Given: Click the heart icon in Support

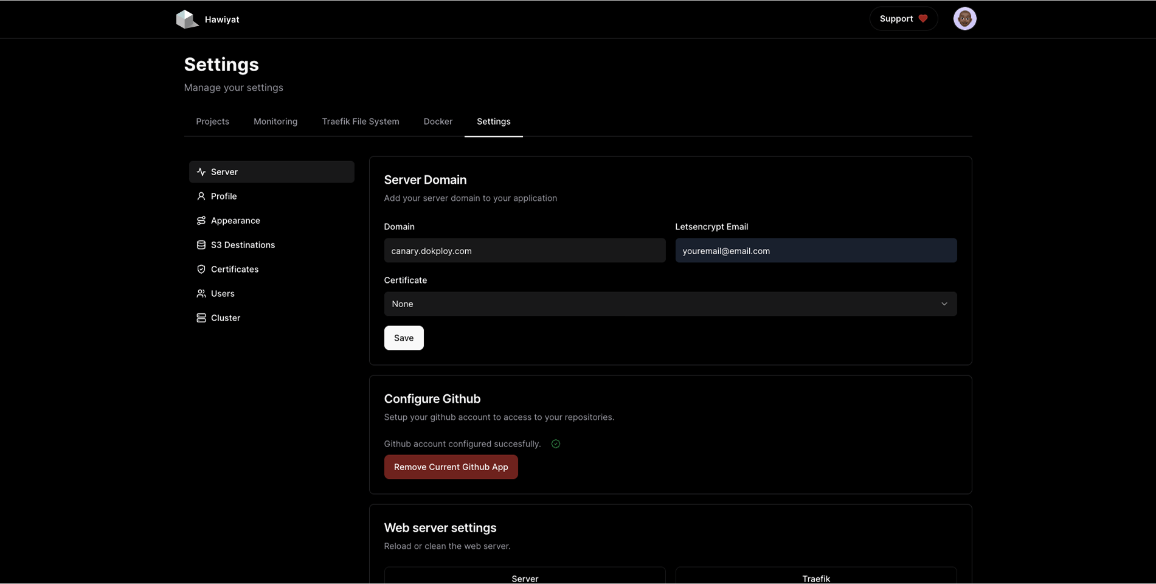Looking at the screenshot, I should (x=923, y=19).
